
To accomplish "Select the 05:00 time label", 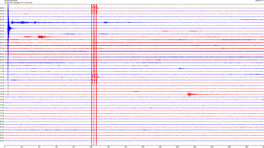I will (x=2, y=37).
